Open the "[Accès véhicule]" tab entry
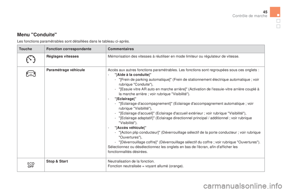This screenshot has height=191, width=287. [x=129, y=127]
